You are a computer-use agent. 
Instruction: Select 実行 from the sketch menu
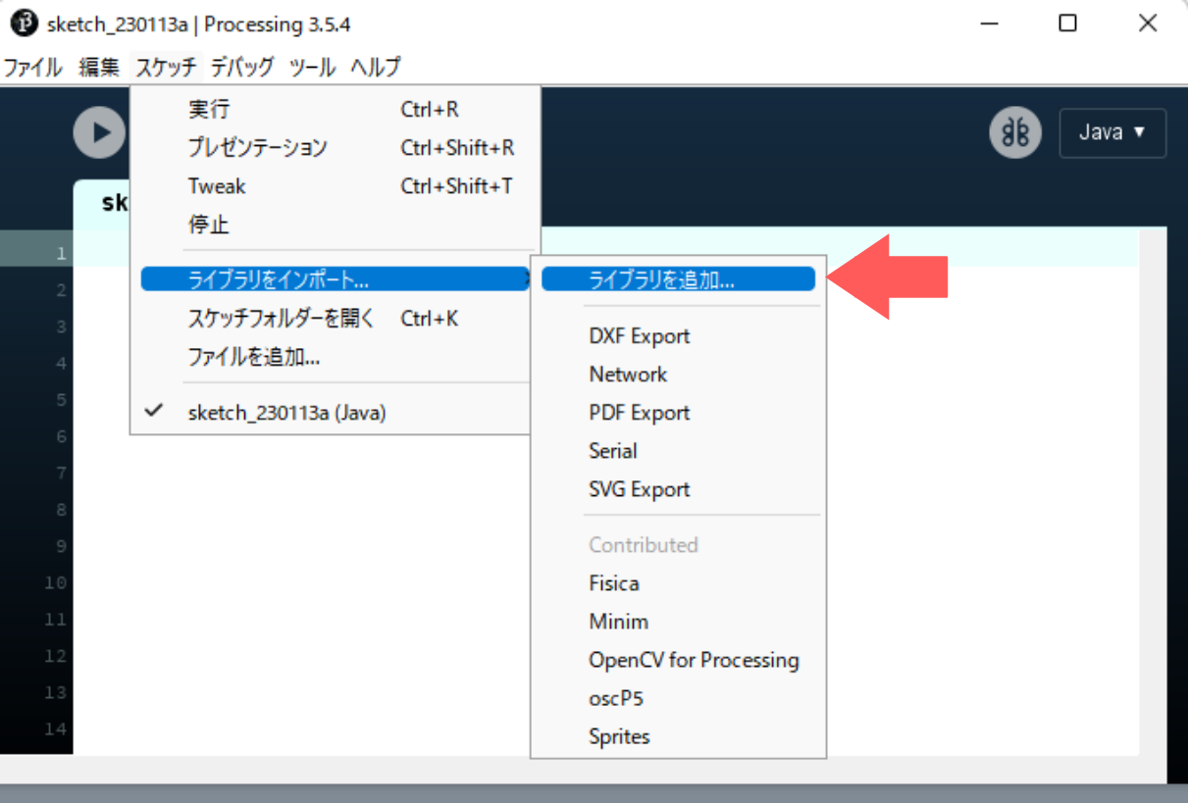tap(336, 110)
